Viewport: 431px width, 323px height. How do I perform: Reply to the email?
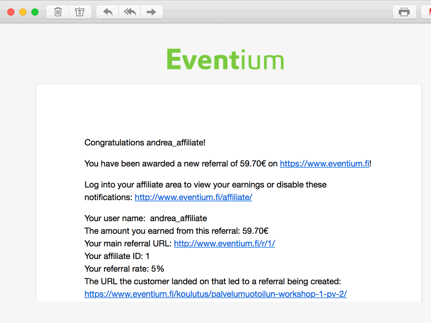[107, 12]
